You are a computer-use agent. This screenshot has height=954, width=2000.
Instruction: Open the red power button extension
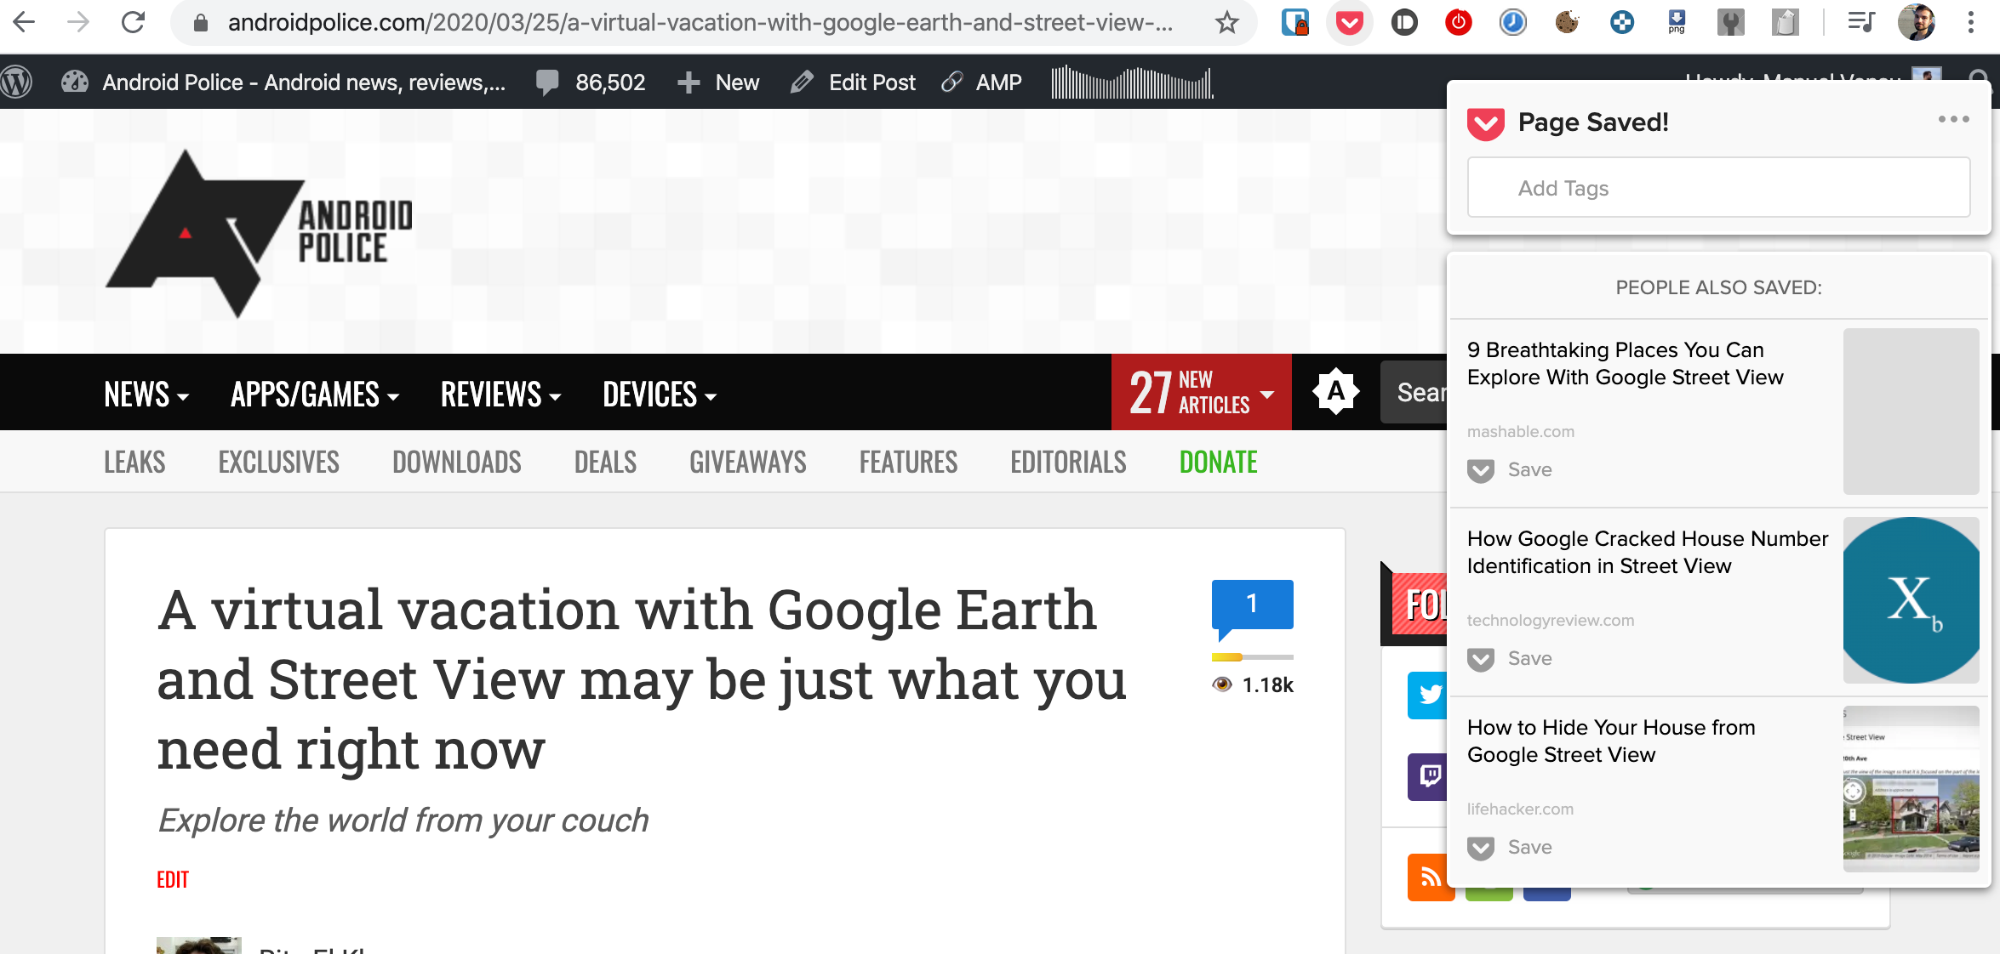coord(1458,23)
